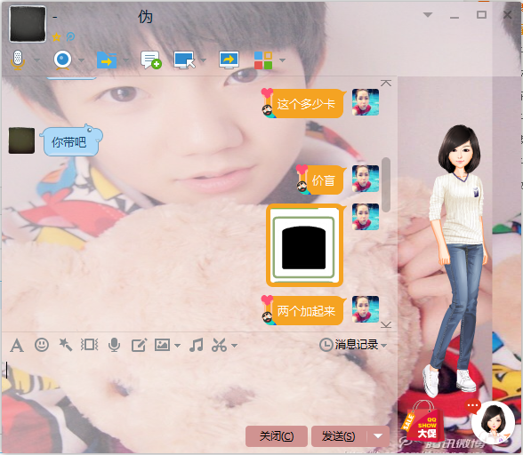Open the emoji smiley picker
Screen dimensions: 523x455
coord(42,345)
